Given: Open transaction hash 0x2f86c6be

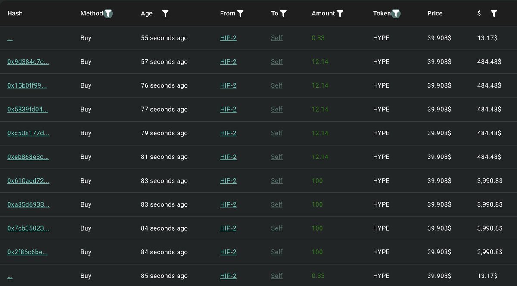Looking at the screenshot, I should pos(27,252).
